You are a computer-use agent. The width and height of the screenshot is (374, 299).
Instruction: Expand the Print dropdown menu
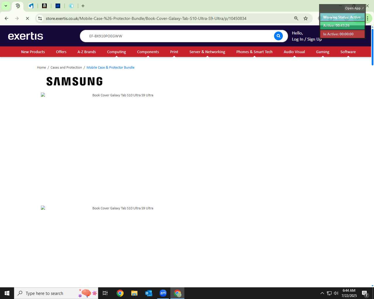(174, 52)
